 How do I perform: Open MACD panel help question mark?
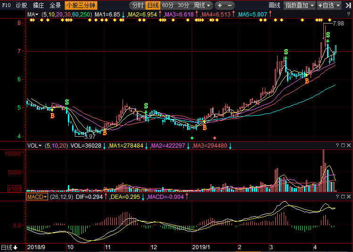coord(337,197)
